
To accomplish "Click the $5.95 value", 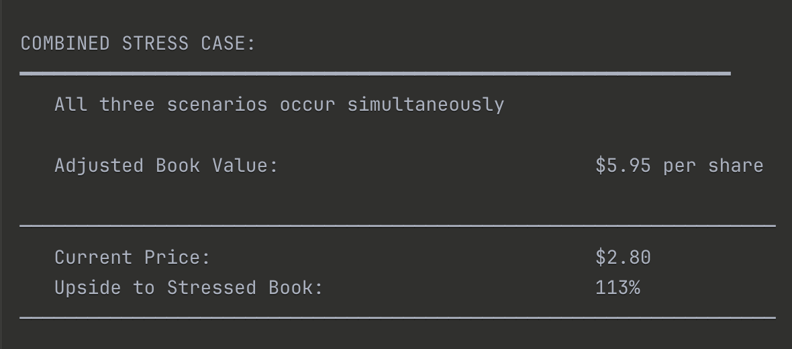I will [623, 166].
